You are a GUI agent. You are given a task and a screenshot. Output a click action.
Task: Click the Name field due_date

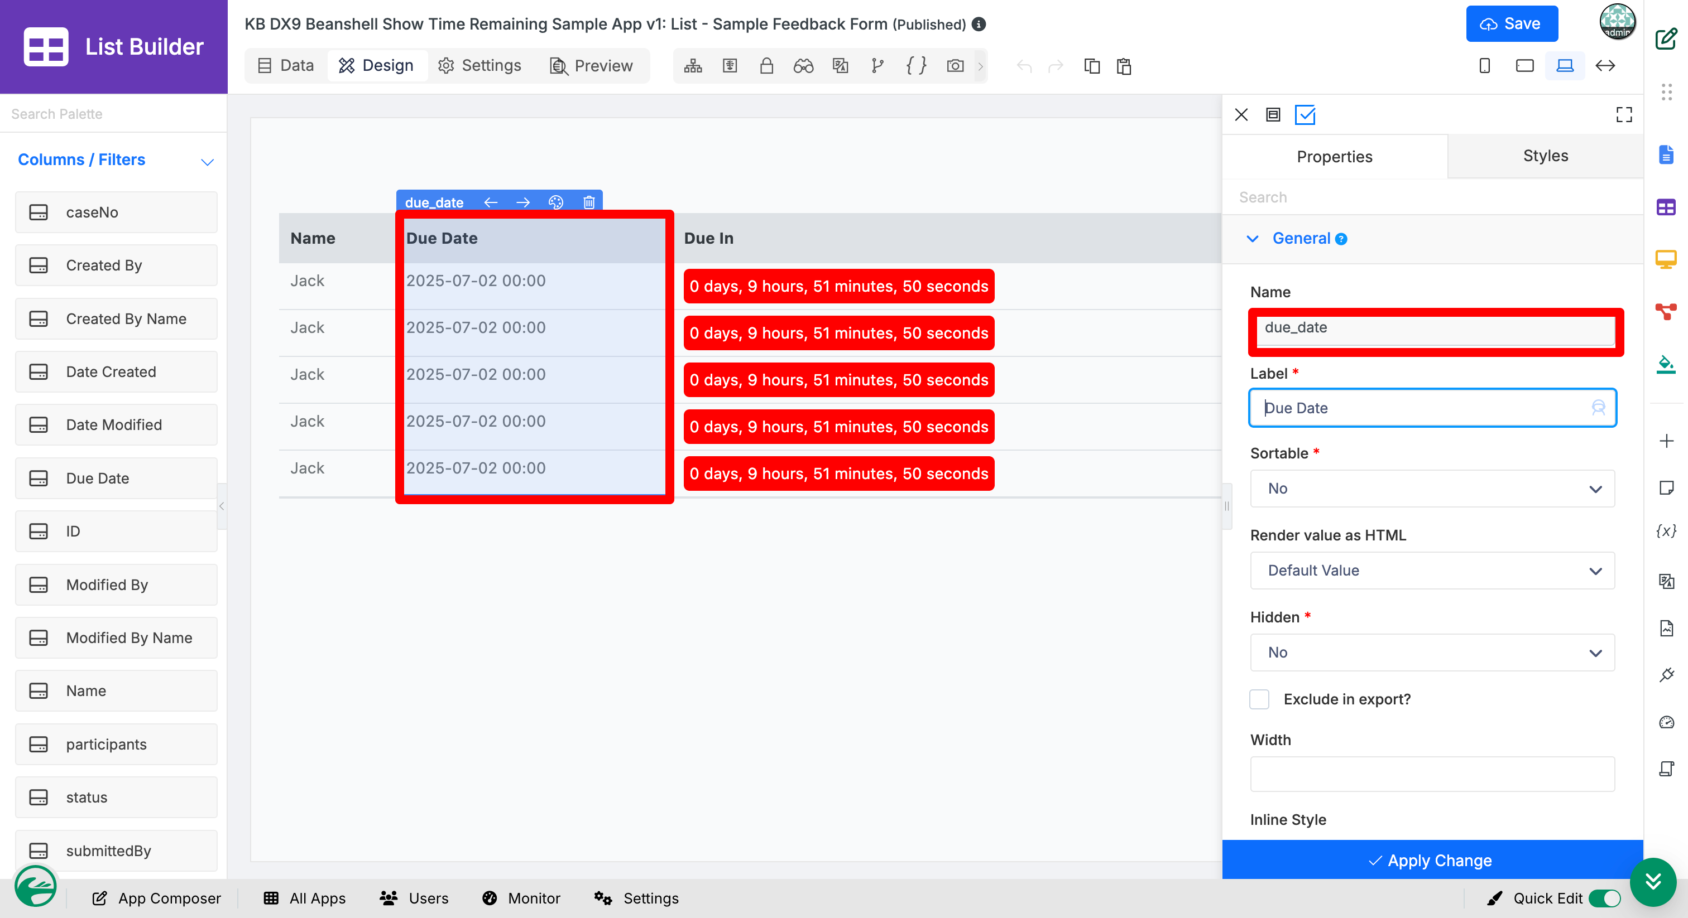click(1435, 328)
